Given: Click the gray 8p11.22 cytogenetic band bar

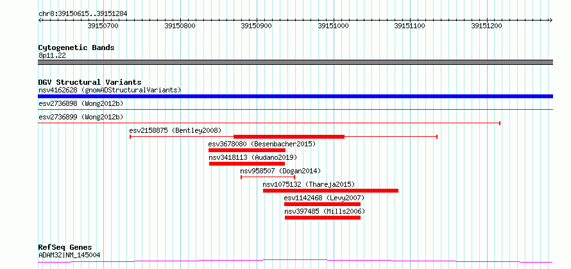Looking at the screenshot, I should click(x=295, y=62).
